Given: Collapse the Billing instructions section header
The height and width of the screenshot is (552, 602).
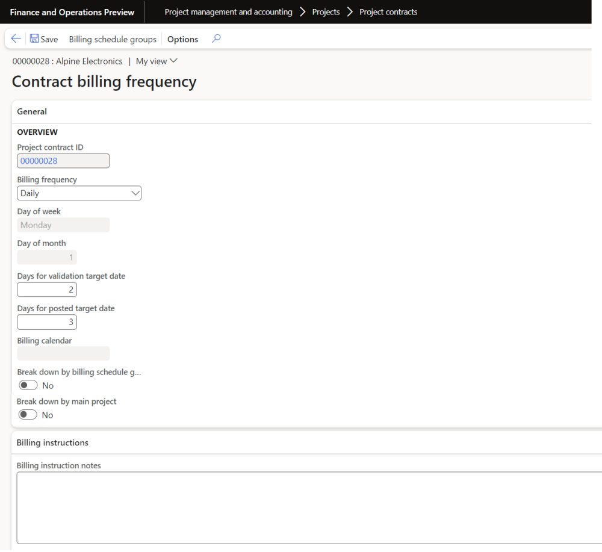Looking at the screenshot, I should 307,442.
